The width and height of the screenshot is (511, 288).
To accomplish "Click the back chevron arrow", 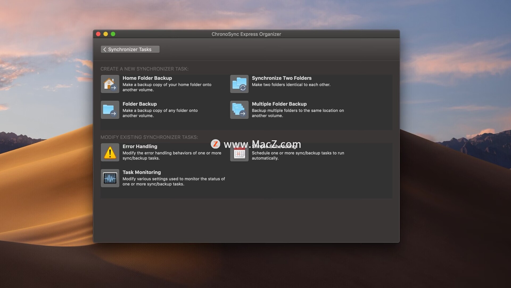I will pyautogui.click(x=105, y=50).
